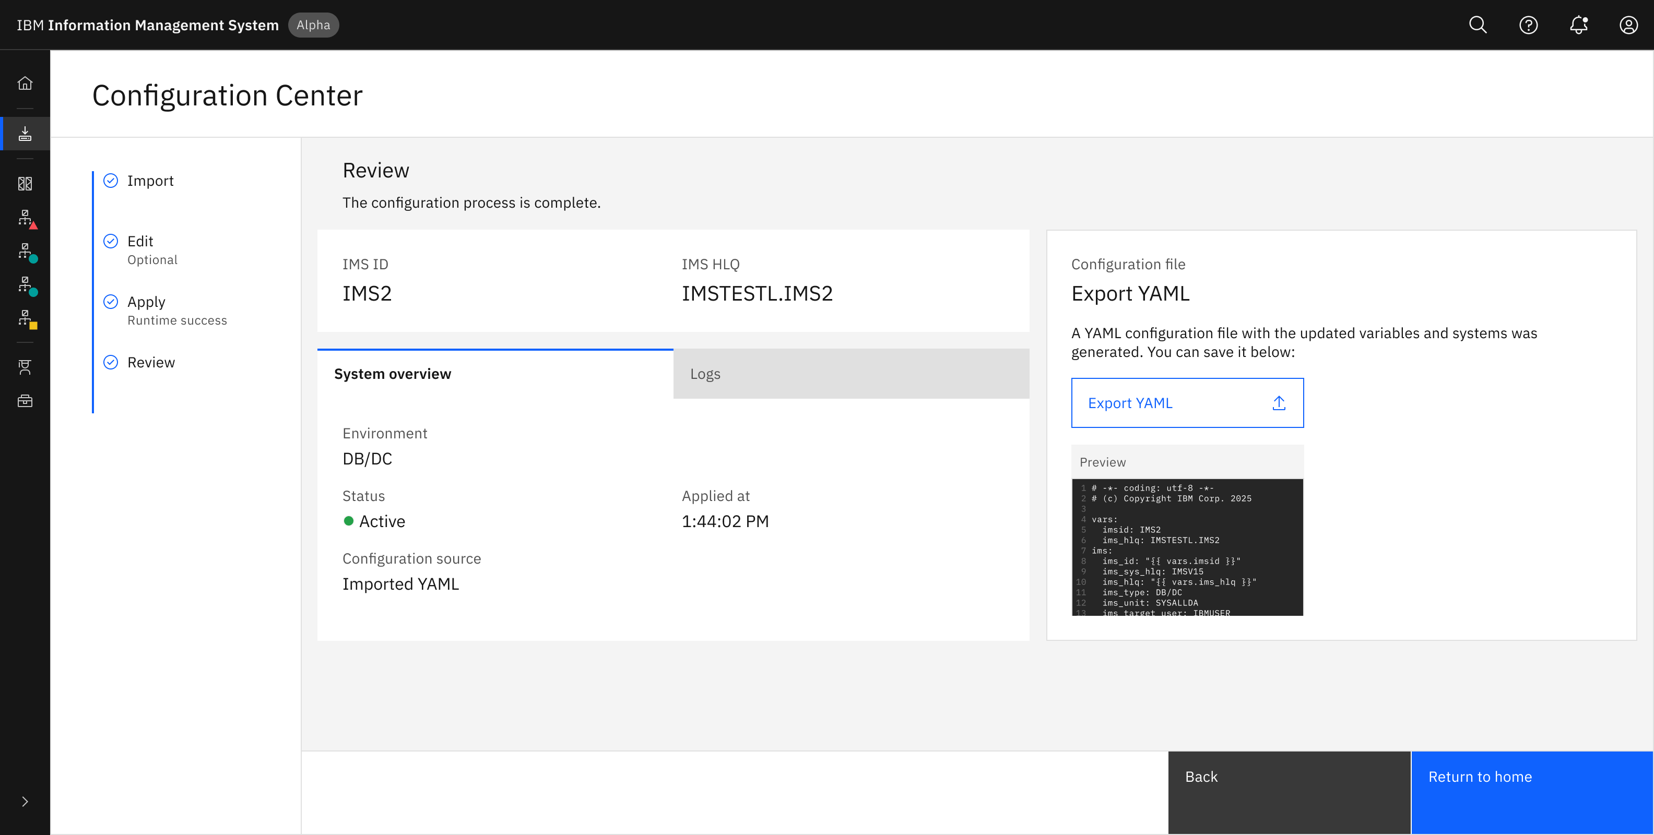Select the Configuration Center download icon in the sidebar

coord(25,134)
